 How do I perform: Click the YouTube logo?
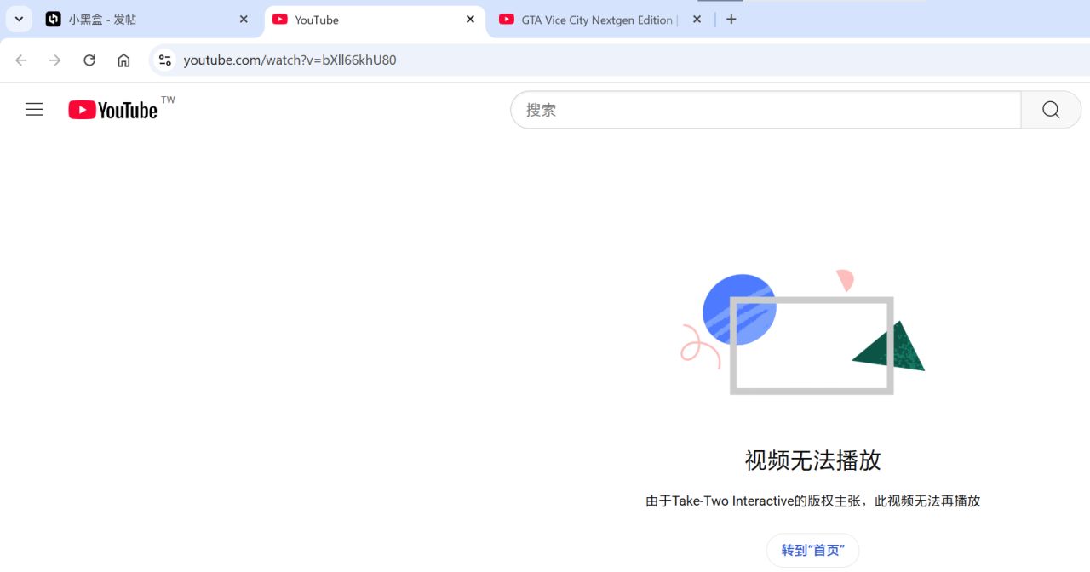[x=113, y=110]
